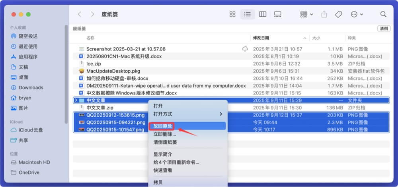Click the back navigation arrow
Viewport: 398px width, 187px height.
(x=80, y=14)
